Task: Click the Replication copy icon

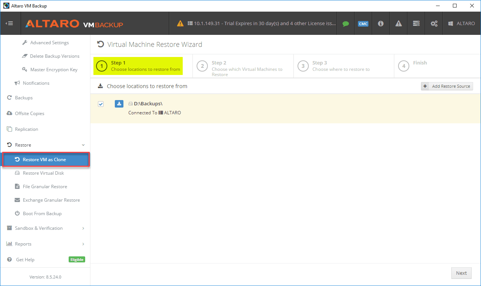Action: [x=10, y=129]
